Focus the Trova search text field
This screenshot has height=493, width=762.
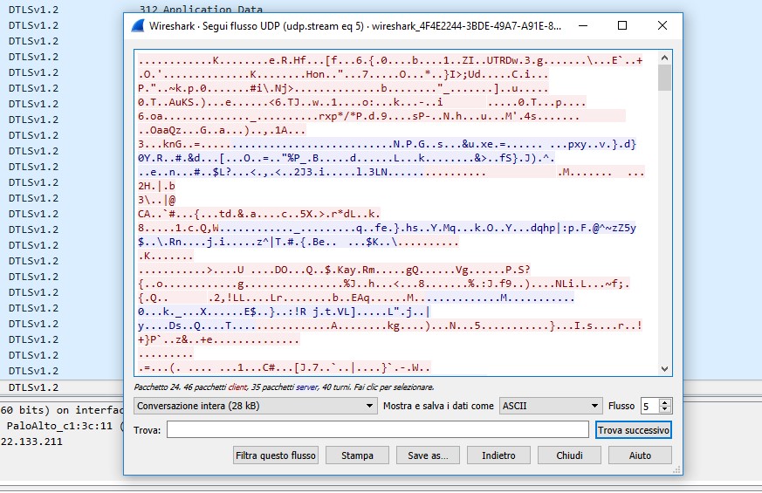[378, 430]
